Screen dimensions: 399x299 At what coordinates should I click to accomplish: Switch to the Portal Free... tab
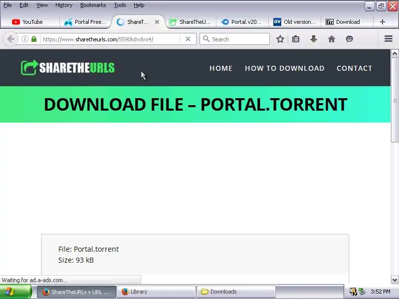coord(85,22)
